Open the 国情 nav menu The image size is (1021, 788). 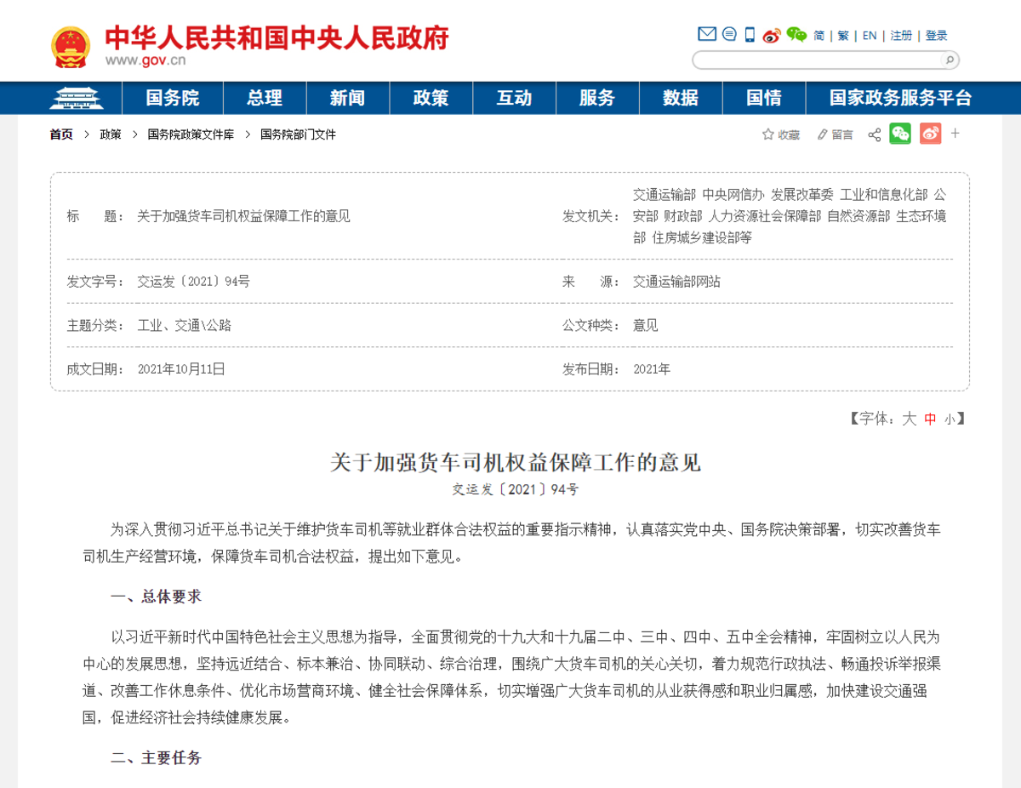point(763,98)
